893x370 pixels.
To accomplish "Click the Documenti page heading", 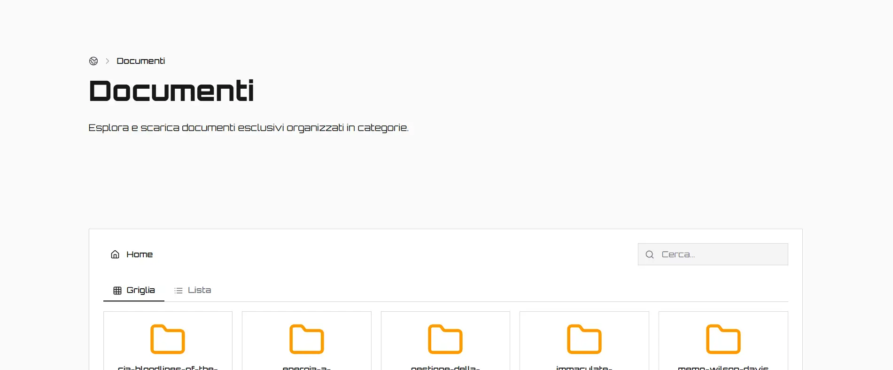I will tap(171, 91).
